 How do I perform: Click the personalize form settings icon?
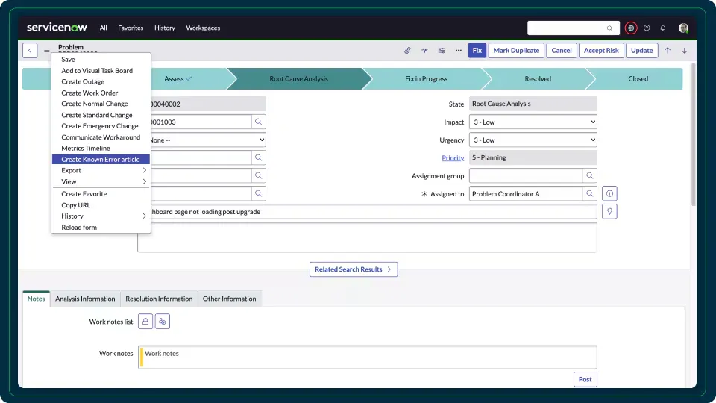pos(442,51)
